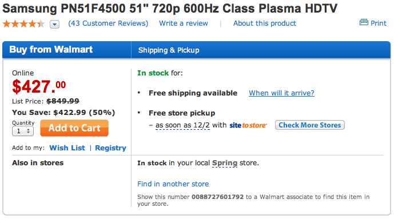Click the 'as soon as 12/2' dotted link
The image size is (394, 219).
coord(182,125)
